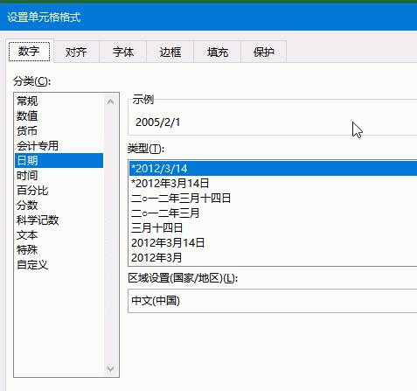Select 特殊 category
Screen dimensions: 417x391
59,250
